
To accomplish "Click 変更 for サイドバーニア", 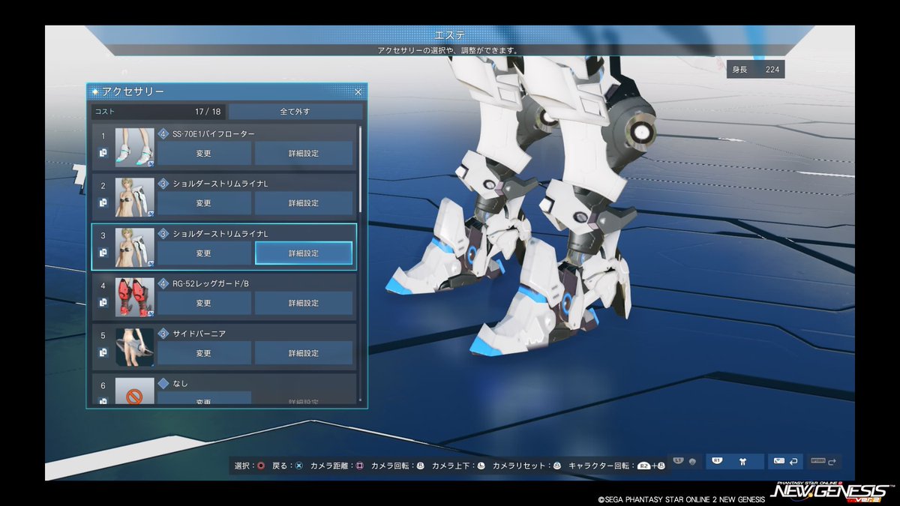I will point(204,353).
